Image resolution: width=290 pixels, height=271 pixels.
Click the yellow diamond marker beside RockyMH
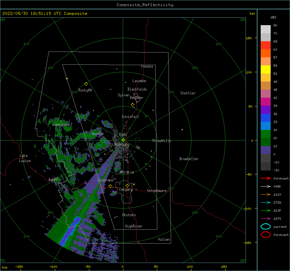86,84
